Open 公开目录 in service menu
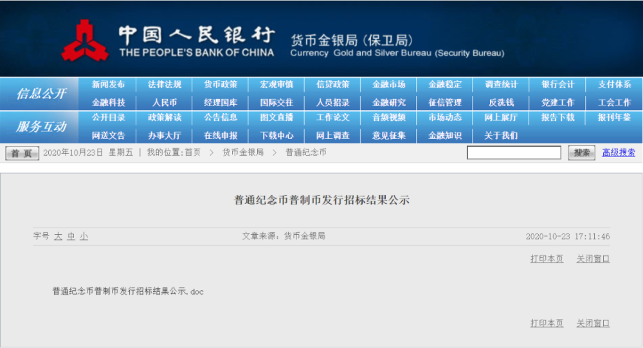 [108, 117]
